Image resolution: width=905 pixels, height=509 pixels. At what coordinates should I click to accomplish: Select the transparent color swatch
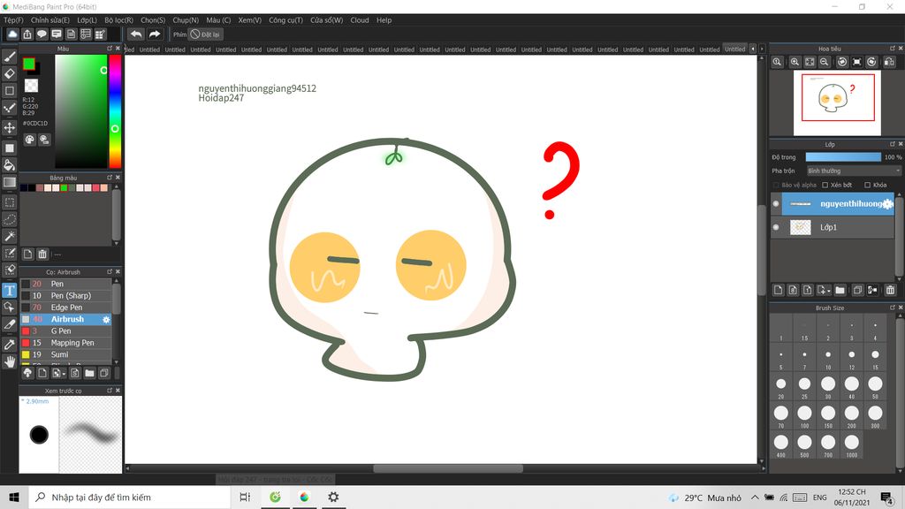[31, 86]
